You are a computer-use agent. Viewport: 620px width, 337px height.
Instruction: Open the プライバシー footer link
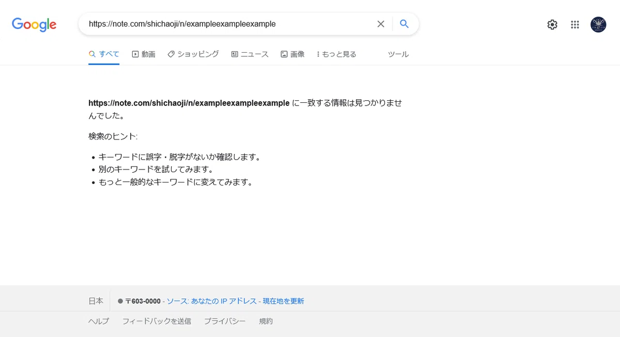pyautogui.click(x=225, y=321)
